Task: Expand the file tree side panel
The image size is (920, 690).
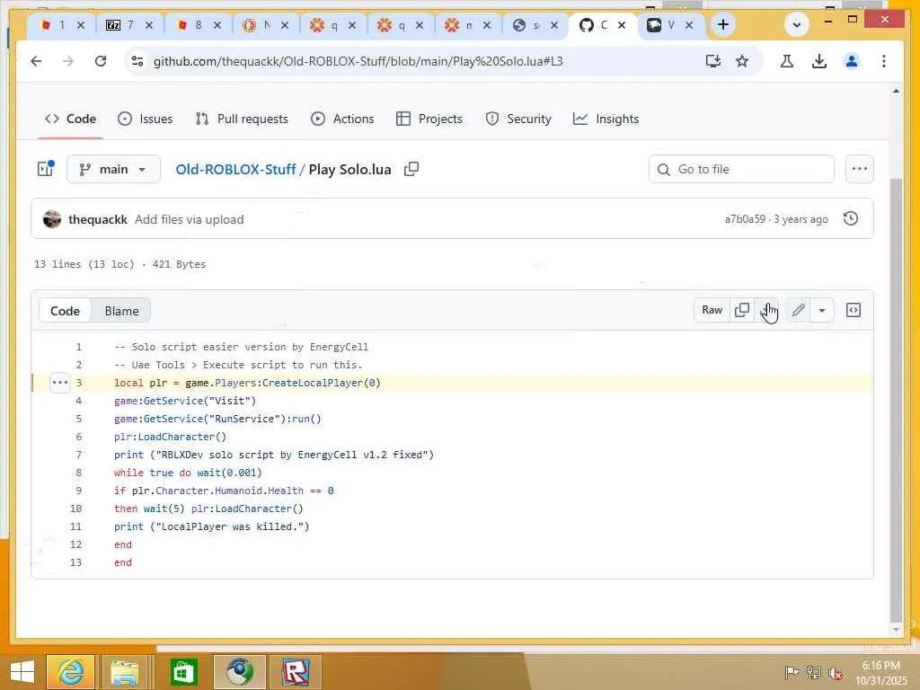Action: (x=46, y=169)
